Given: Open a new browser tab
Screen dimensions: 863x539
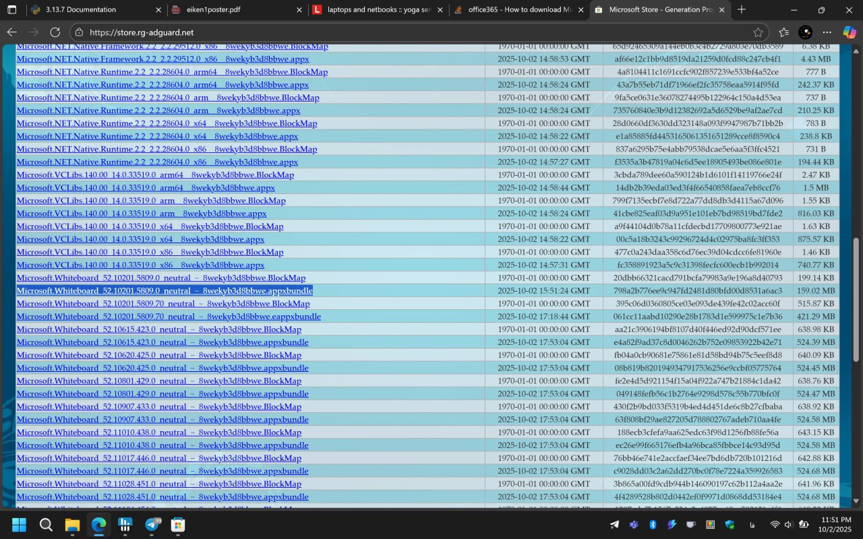Looking at the screenshot, I should [x=742, y=9].
